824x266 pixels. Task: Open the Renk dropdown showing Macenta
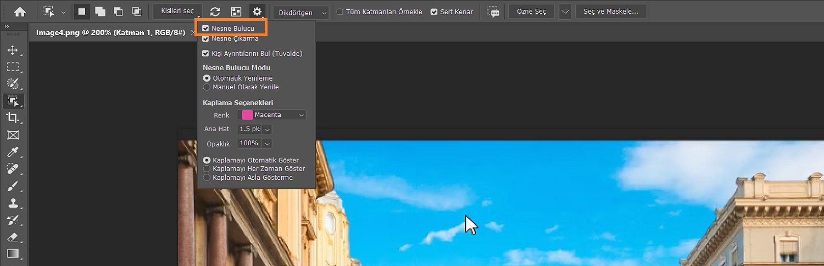272,115
